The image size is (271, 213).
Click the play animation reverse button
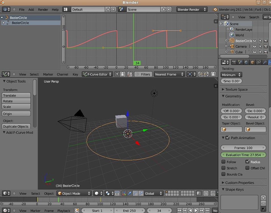click(x=190, y=210)
